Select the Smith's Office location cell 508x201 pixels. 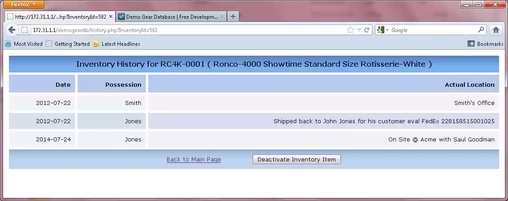pos(323,103)
